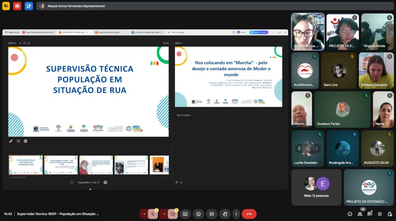Raise hand using the hand icon
Viewport: 396px width, 221px height.
[x=225, y=214]
